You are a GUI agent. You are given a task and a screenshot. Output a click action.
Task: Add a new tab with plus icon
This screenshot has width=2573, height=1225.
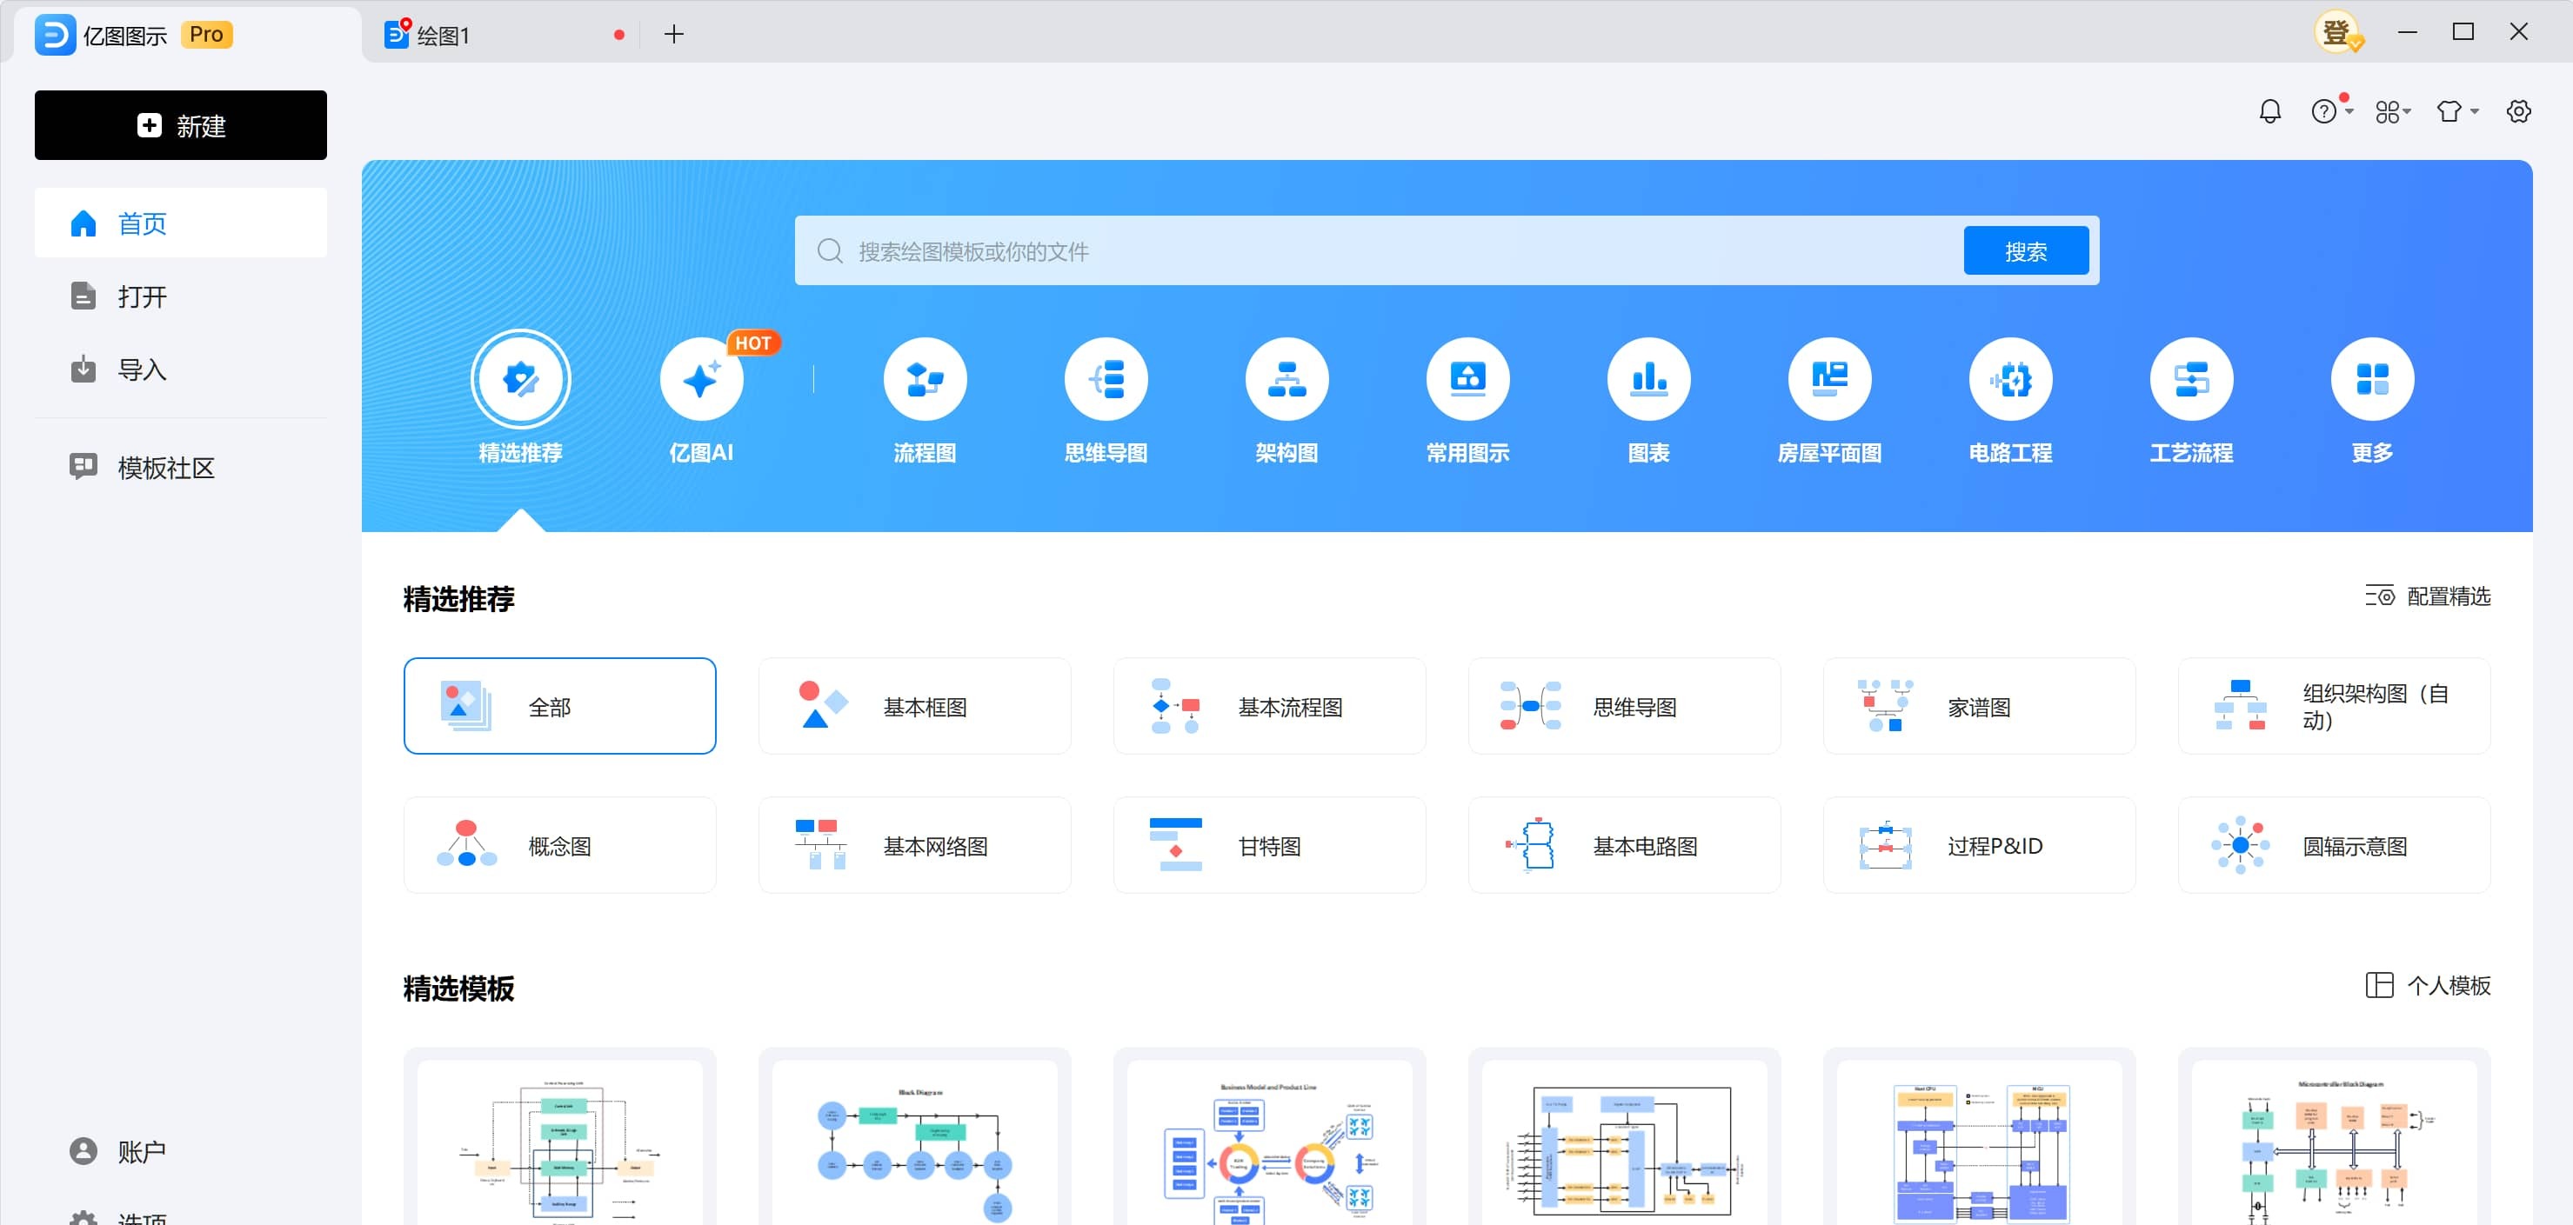point(674,34)
